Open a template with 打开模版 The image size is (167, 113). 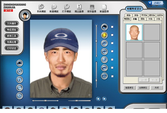67,8
